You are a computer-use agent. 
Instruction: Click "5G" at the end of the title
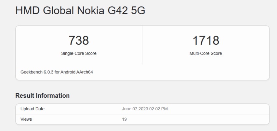(x=138, y=11)
